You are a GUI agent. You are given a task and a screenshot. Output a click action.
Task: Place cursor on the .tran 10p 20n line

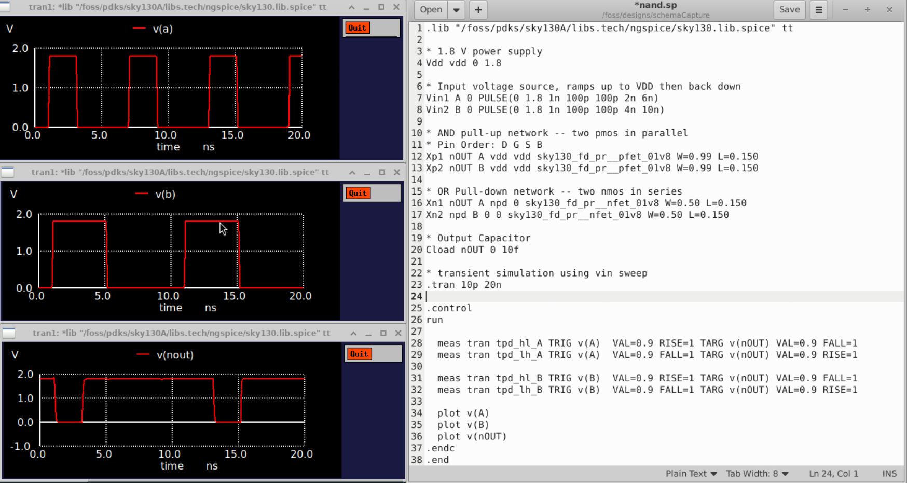(x=464, y=285)
